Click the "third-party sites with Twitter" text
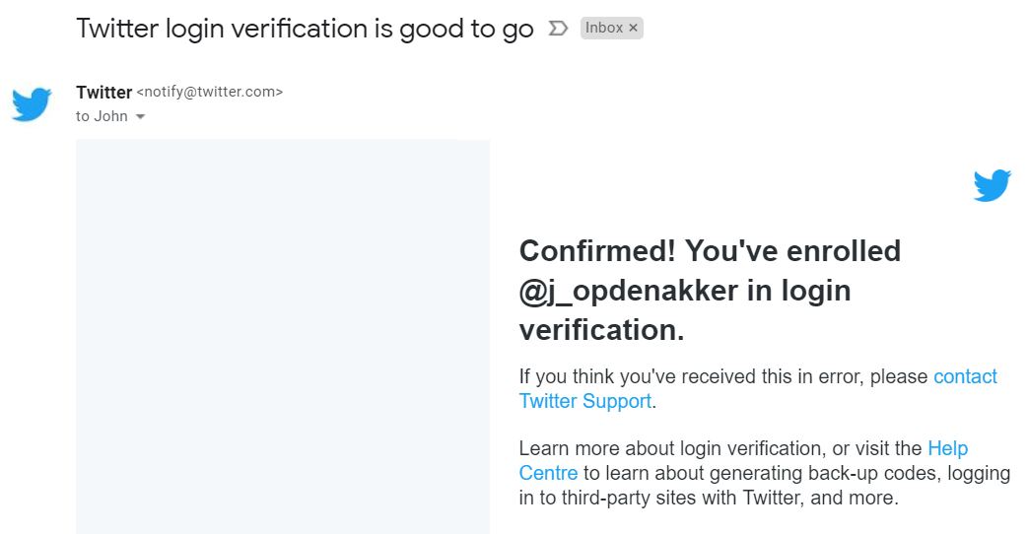The image size is (1028, 534). pyautogui.click(x=682, y=498)
